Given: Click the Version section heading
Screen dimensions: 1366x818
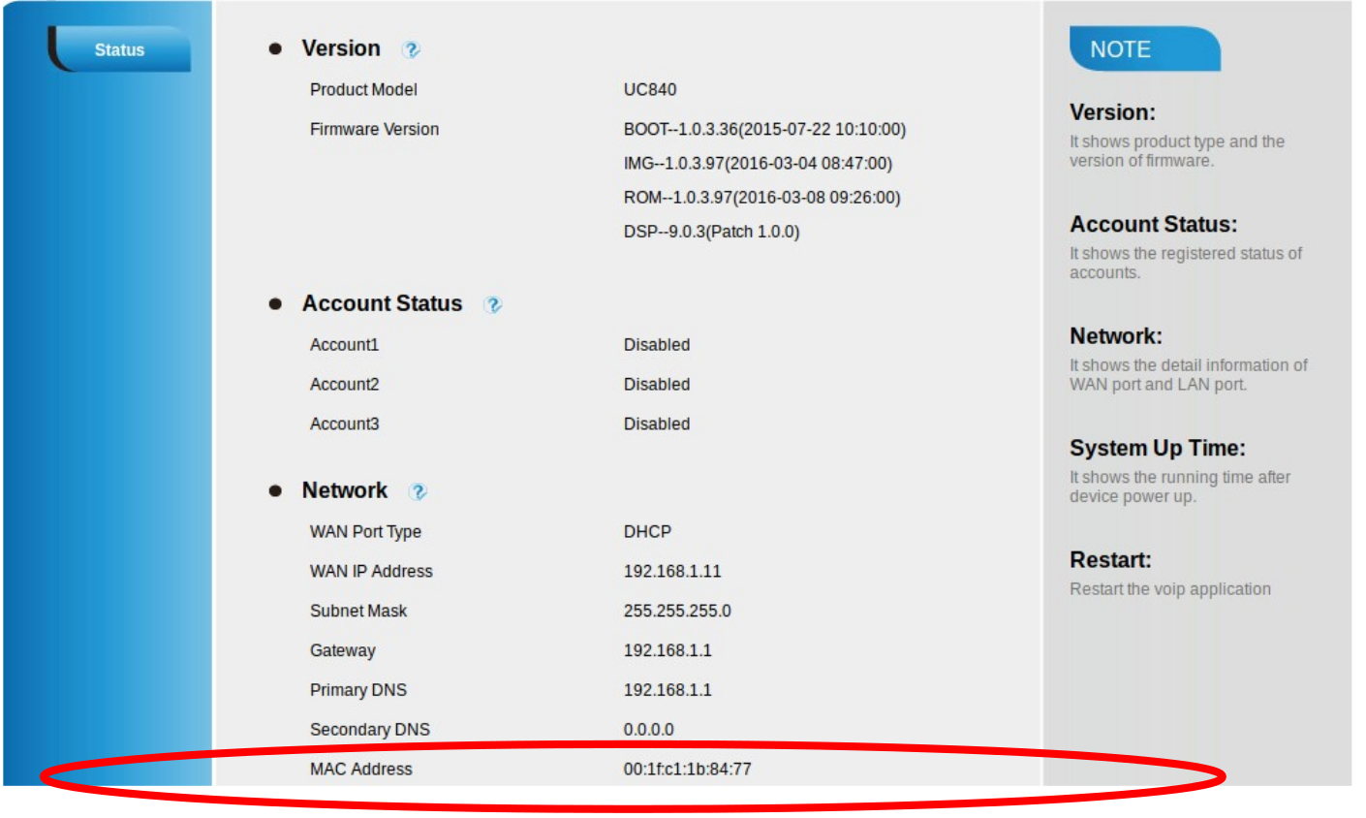Looking at the screenshot, I should (x=341, y=48).
